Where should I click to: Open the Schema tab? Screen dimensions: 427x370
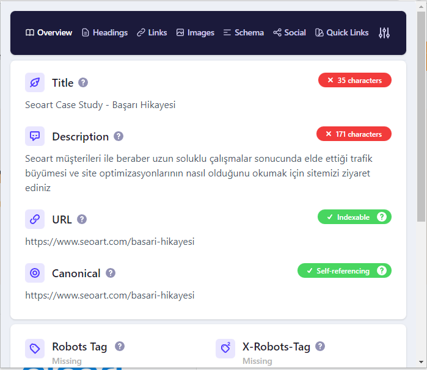(243, 33)
